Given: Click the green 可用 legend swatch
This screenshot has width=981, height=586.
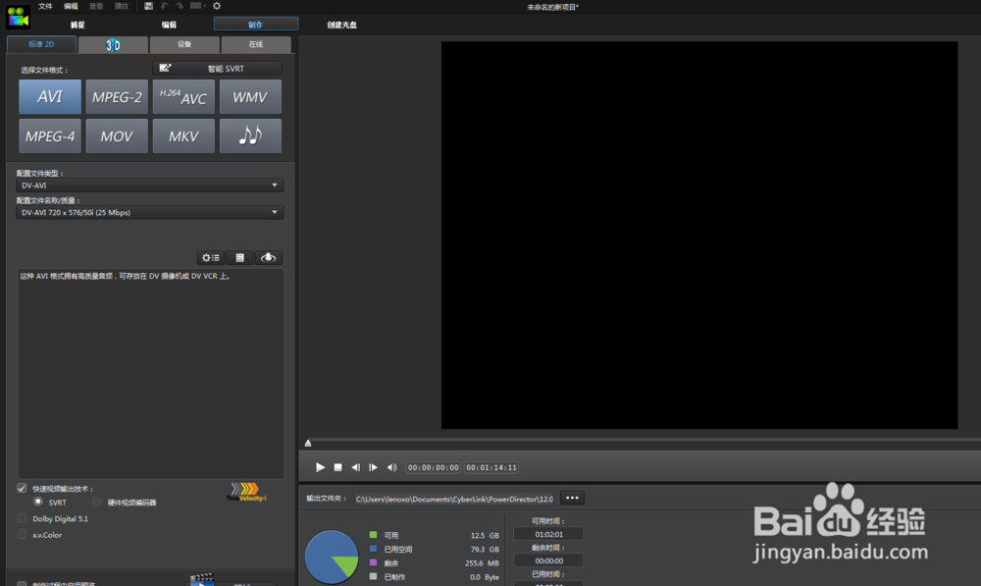Looking at the screenshot, I should pyautogui.click(x=373, y=535).
